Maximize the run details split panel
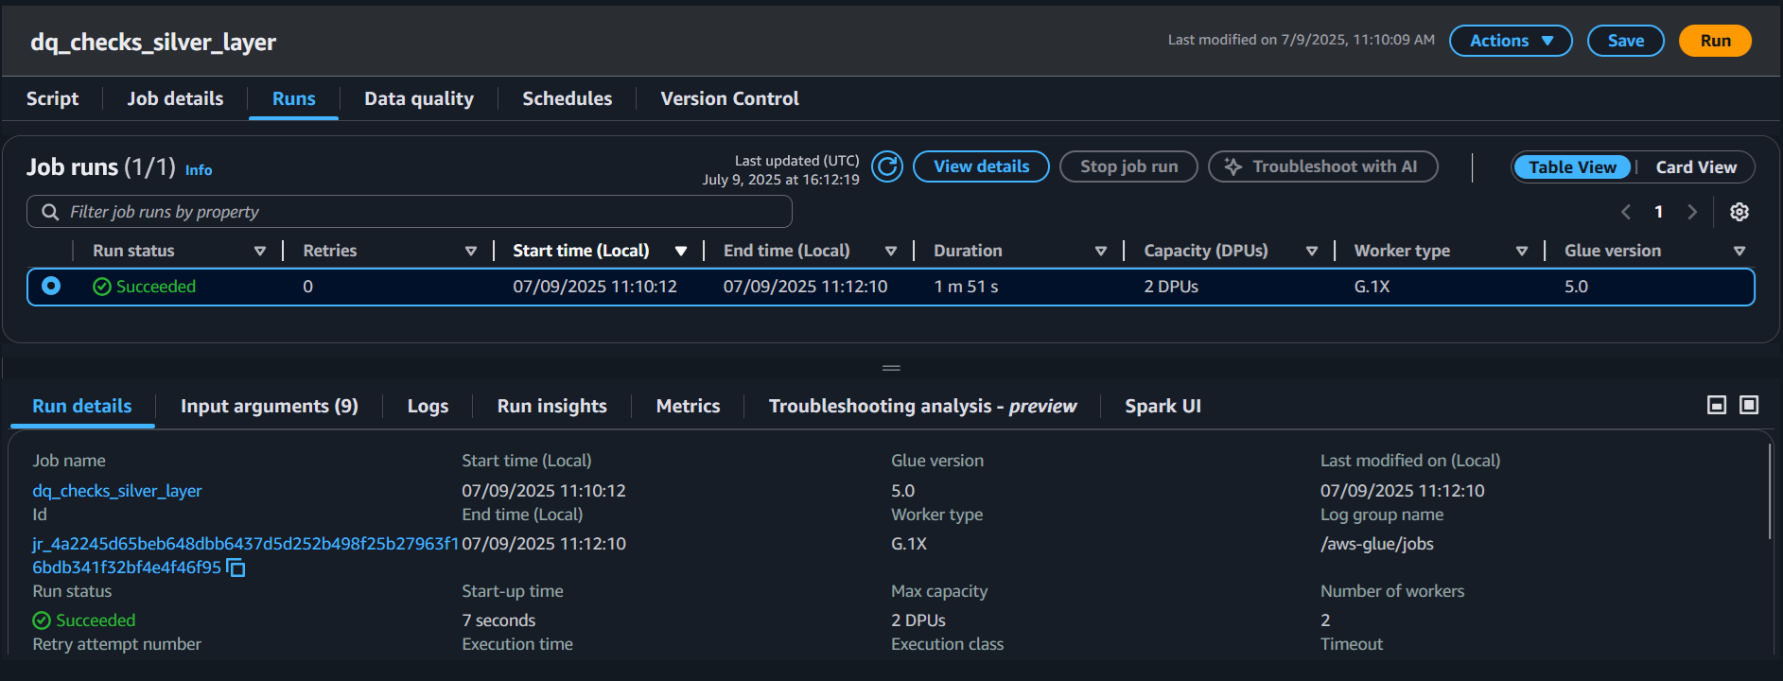Image resolution: width=1783 pixels, height=681 pixels. coord(1749,405)
